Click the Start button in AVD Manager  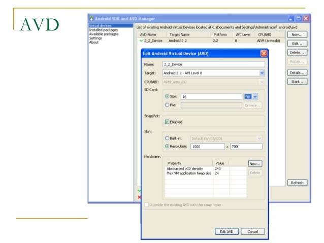point(297,82)
